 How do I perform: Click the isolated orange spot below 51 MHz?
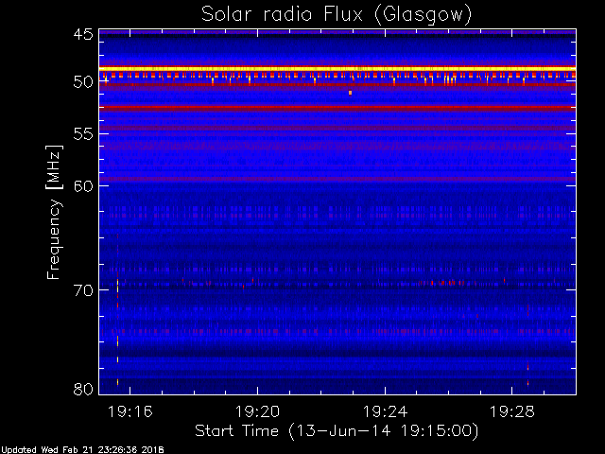(x=350, y=93)
